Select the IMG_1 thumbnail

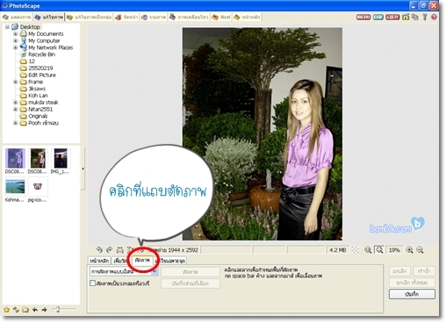coord(61,161)
